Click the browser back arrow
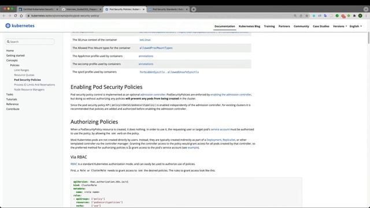The image size is (370, 208). (x=4, y=16)
